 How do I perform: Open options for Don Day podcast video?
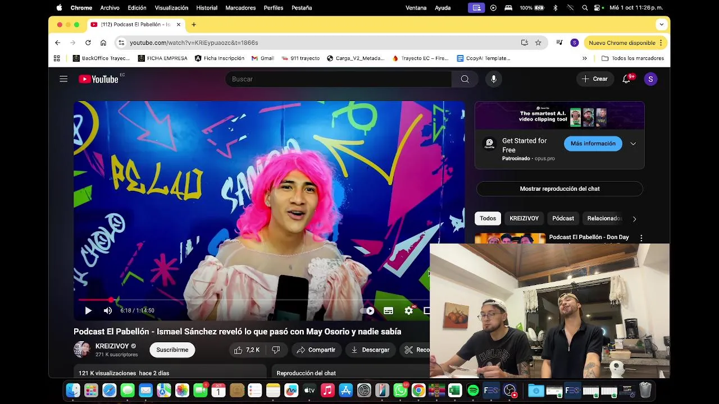(x=641, y=238)
